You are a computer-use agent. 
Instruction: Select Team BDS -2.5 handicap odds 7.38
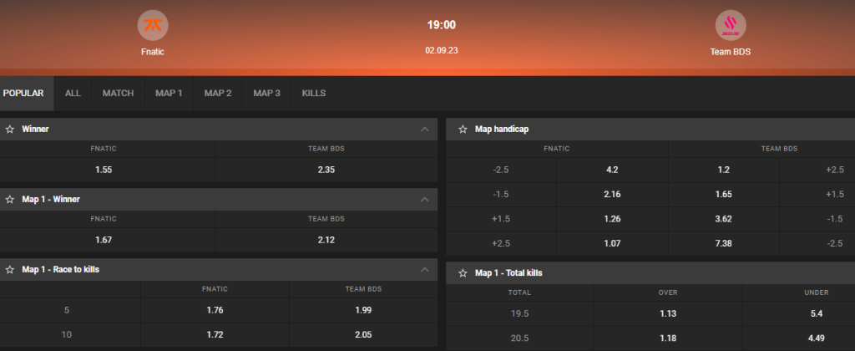tap(724, 243)
